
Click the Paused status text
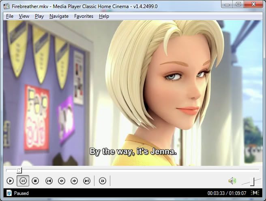21,193
